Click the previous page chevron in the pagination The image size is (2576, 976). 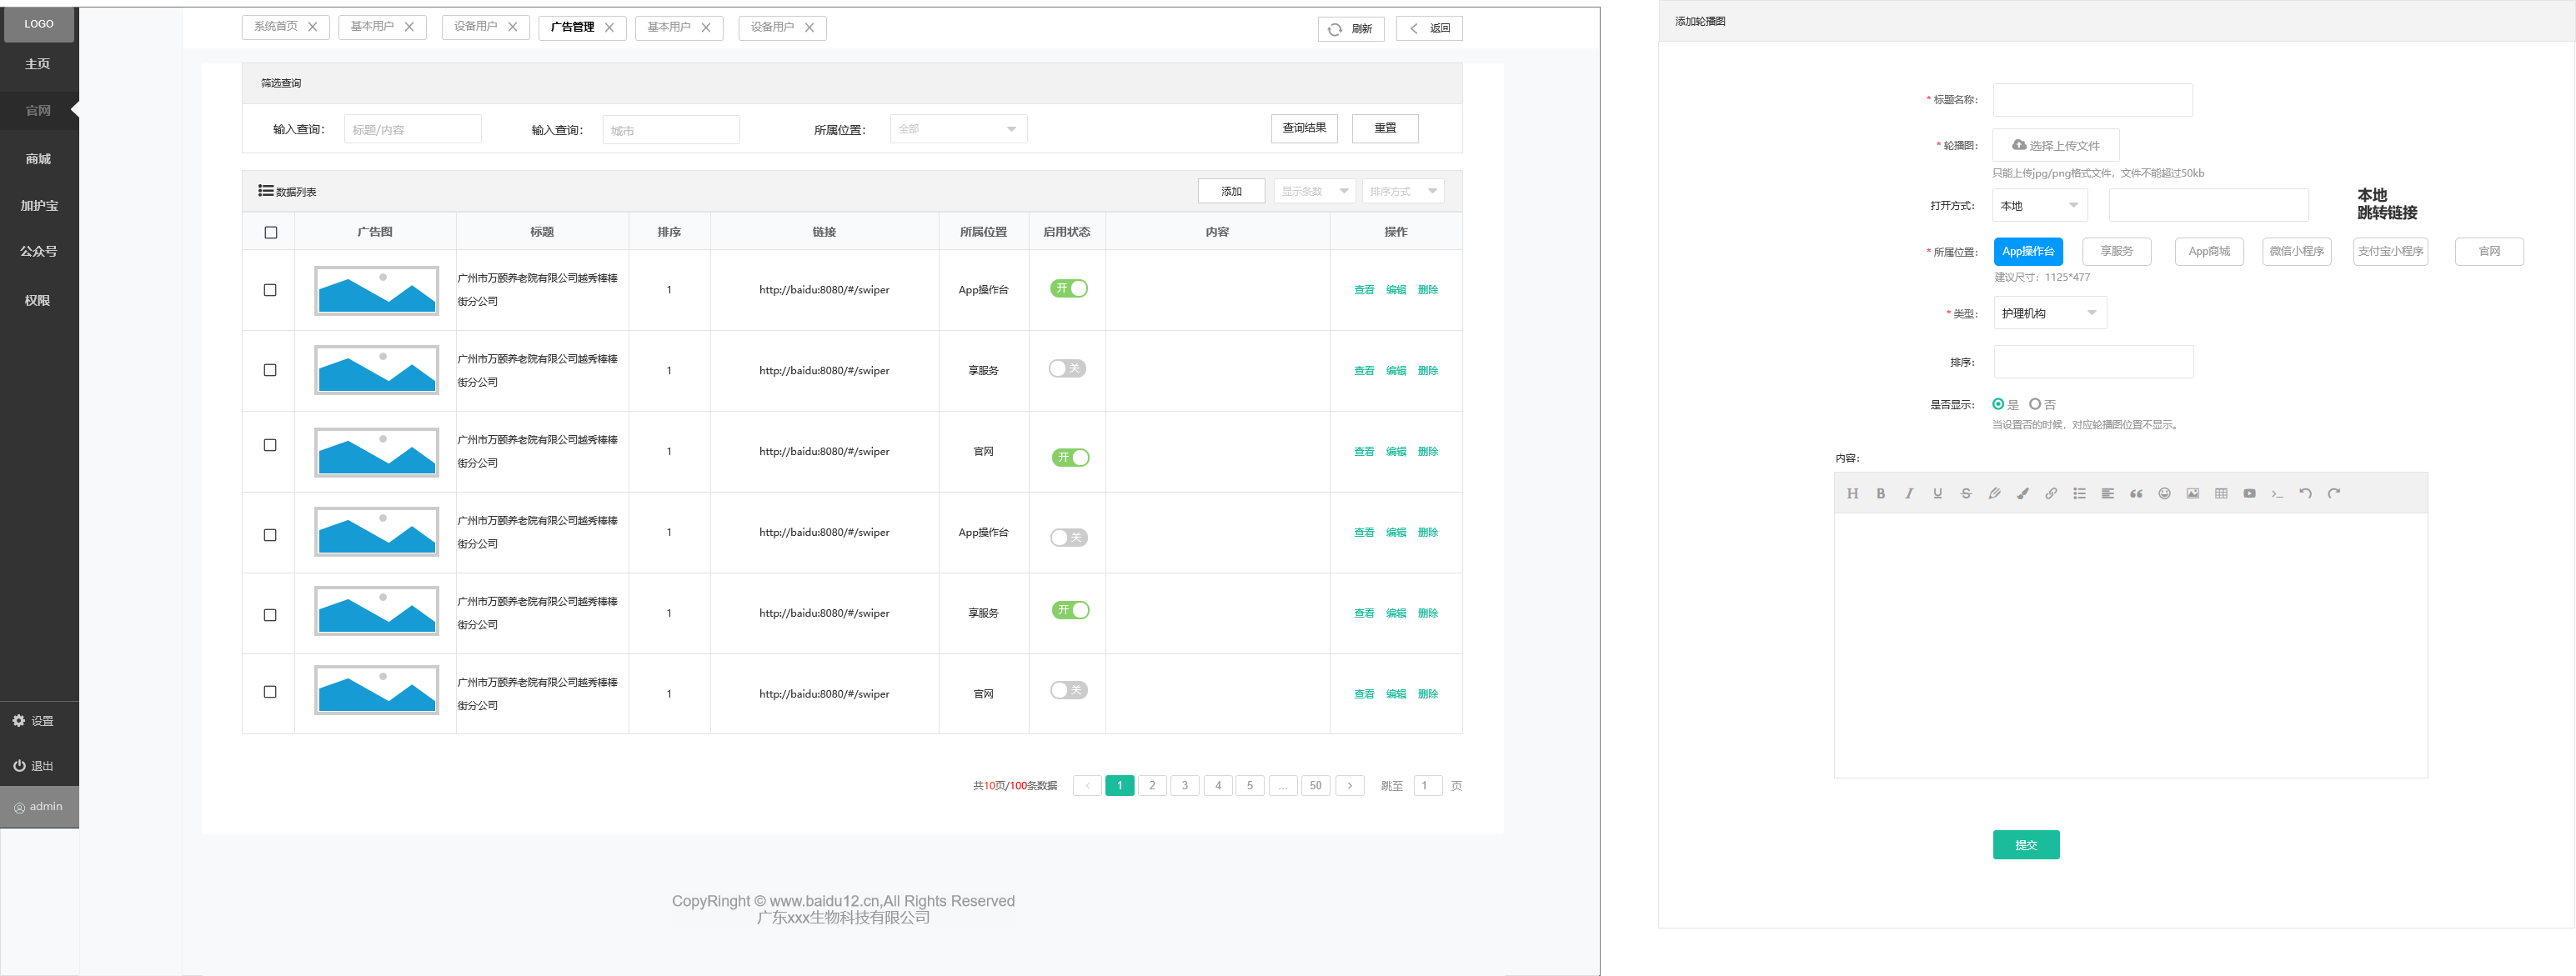[x=1087, y=785]
